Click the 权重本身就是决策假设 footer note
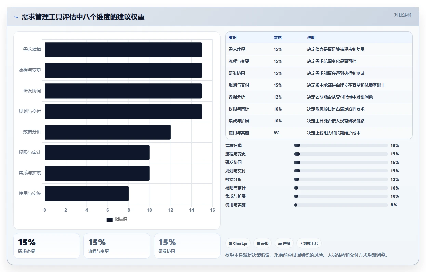Screen dimensions: 426x272 click(x=306, y=255)
